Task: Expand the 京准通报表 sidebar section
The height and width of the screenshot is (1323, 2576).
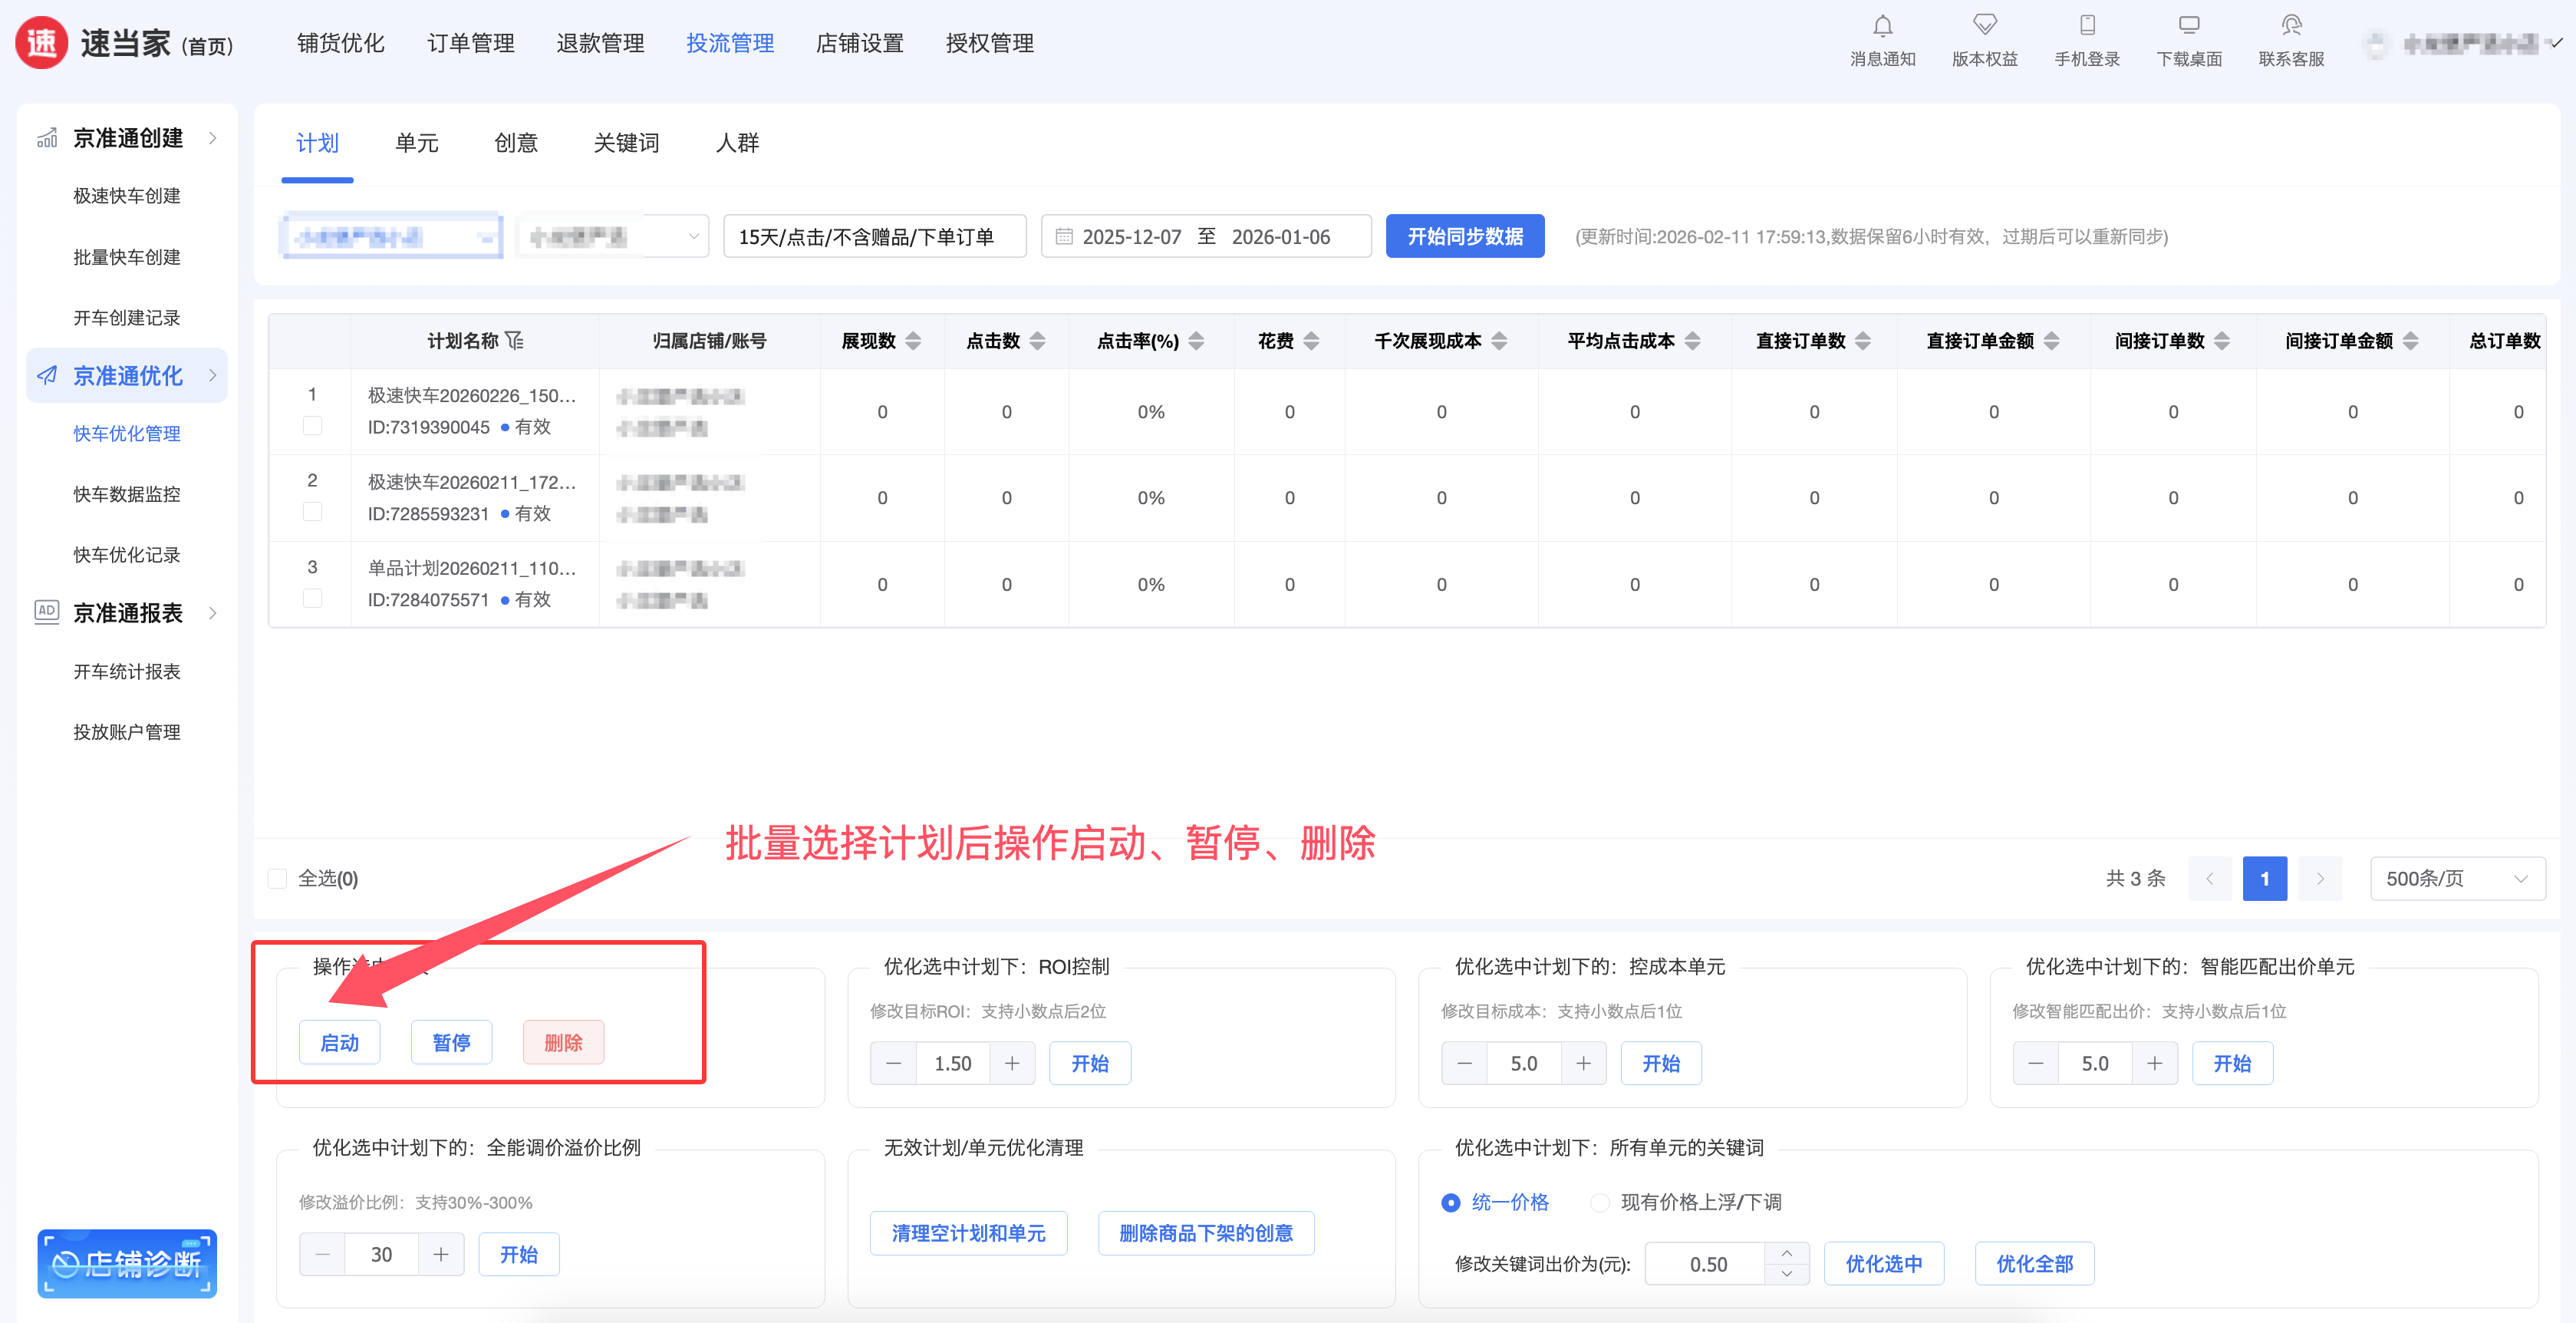Action: [x=127, y=612]
